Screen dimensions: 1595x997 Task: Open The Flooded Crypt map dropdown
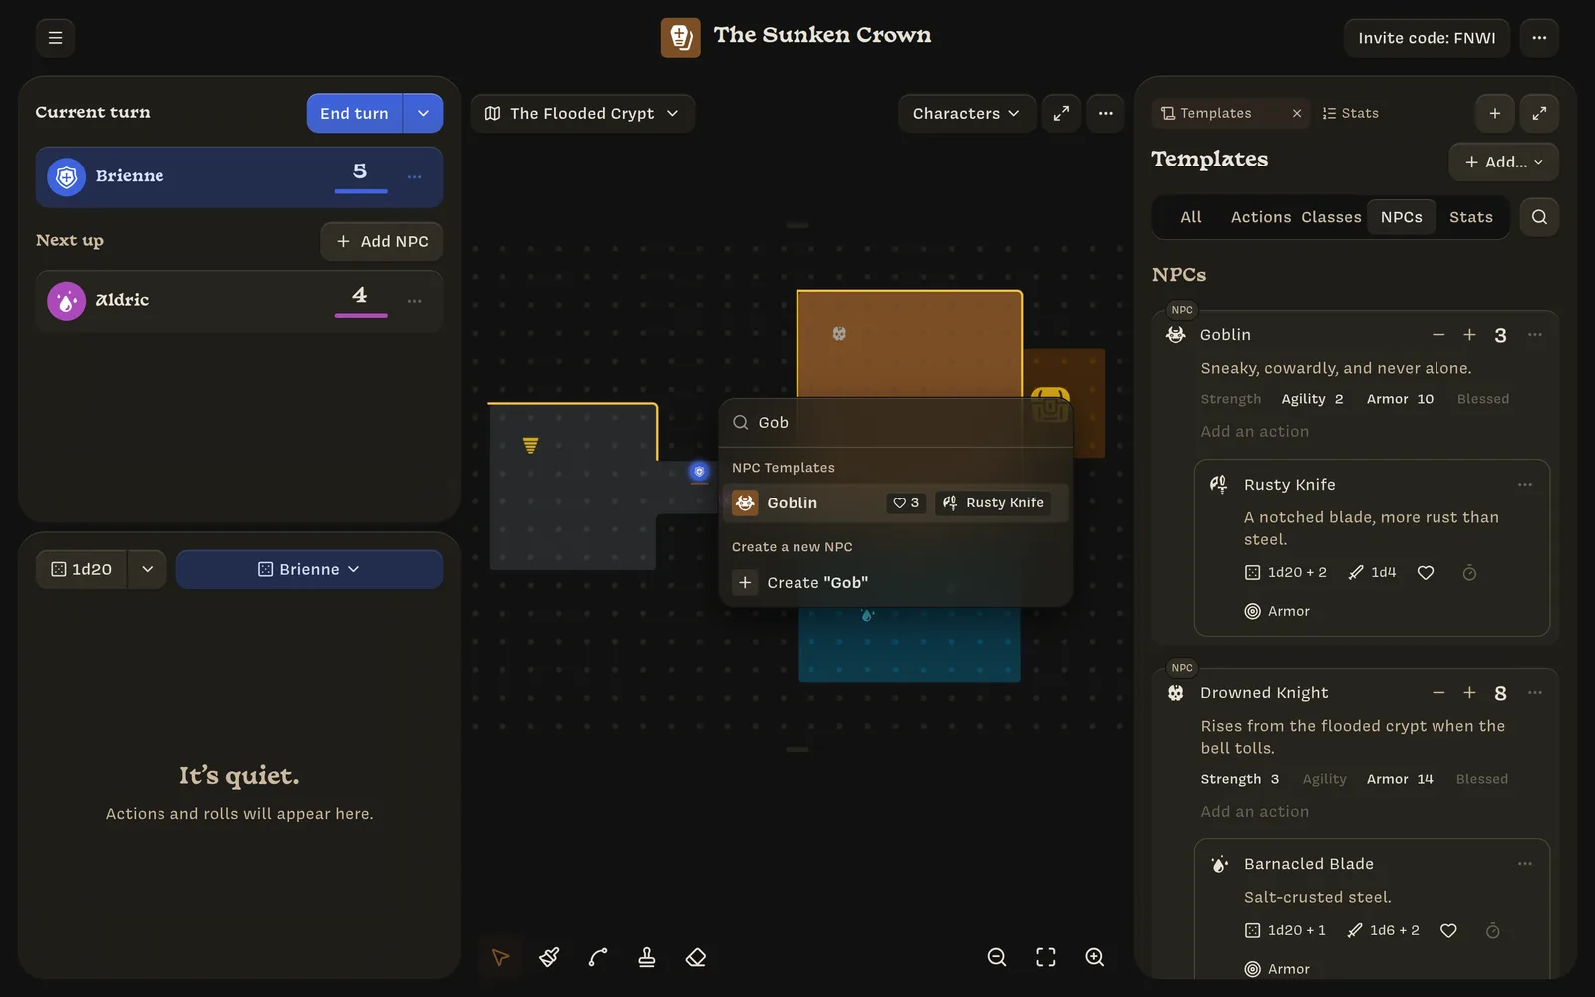point(582,113)
